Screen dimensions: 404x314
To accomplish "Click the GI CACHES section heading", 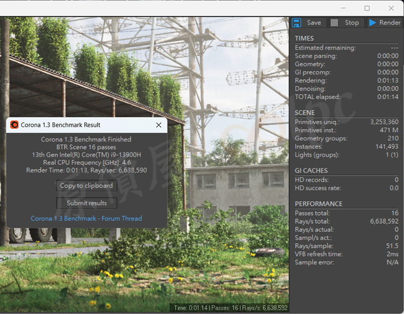I will [311, 171].
